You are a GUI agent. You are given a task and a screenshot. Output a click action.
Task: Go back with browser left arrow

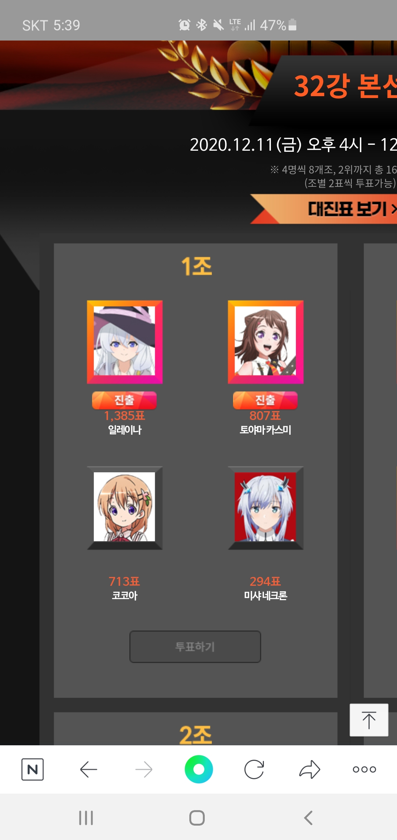point(88,769)
